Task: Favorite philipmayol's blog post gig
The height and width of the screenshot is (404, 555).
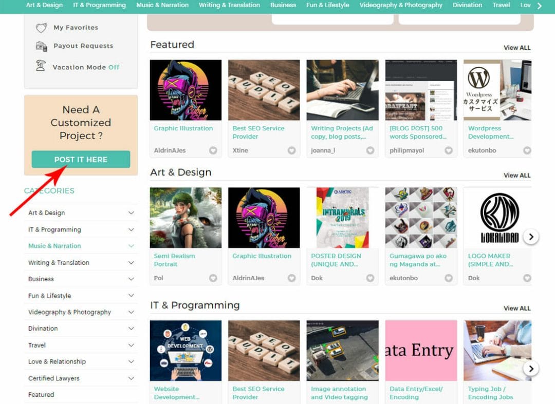Action: tap(449, 150)
